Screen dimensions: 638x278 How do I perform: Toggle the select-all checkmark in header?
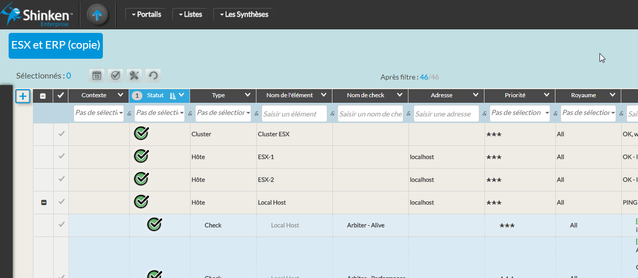(61, 95)
